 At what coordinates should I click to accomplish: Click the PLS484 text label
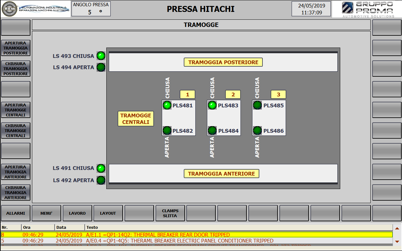[229, 131]
